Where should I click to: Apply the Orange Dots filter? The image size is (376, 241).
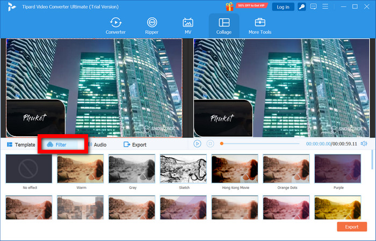(286, 169)
